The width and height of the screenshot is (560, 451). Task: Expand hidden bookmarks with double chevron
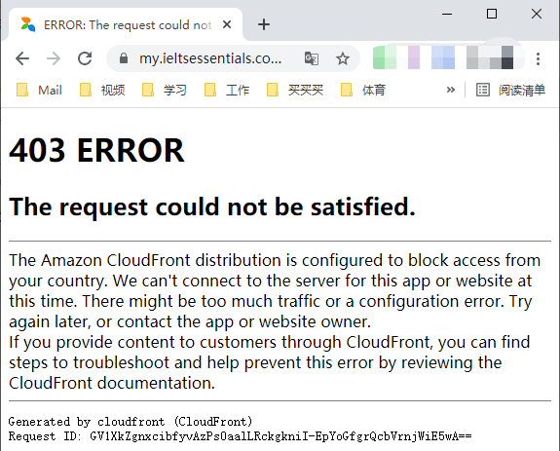point(451,90)
